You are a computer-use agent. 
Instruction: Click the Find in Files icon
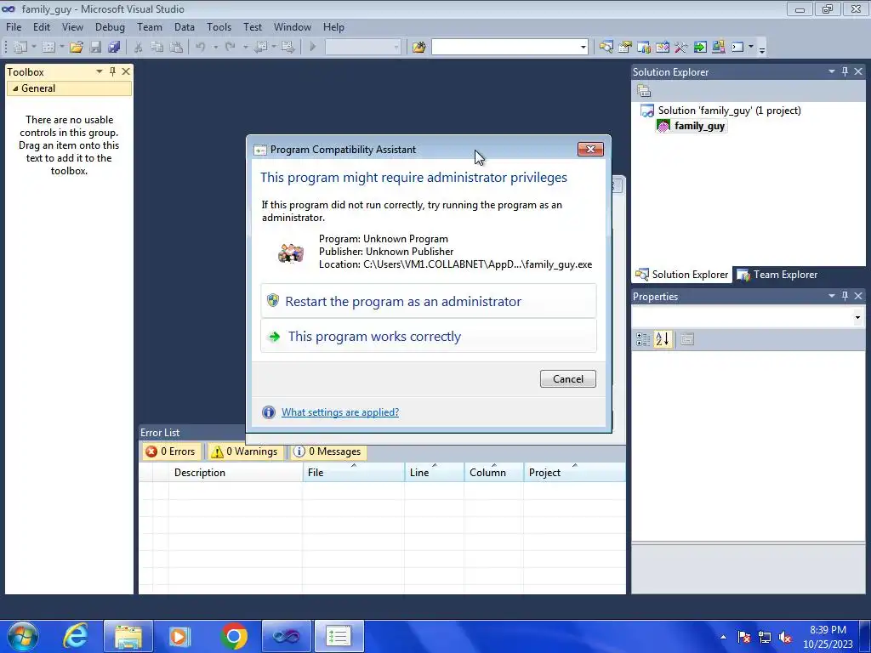click(x=418, y=48)
